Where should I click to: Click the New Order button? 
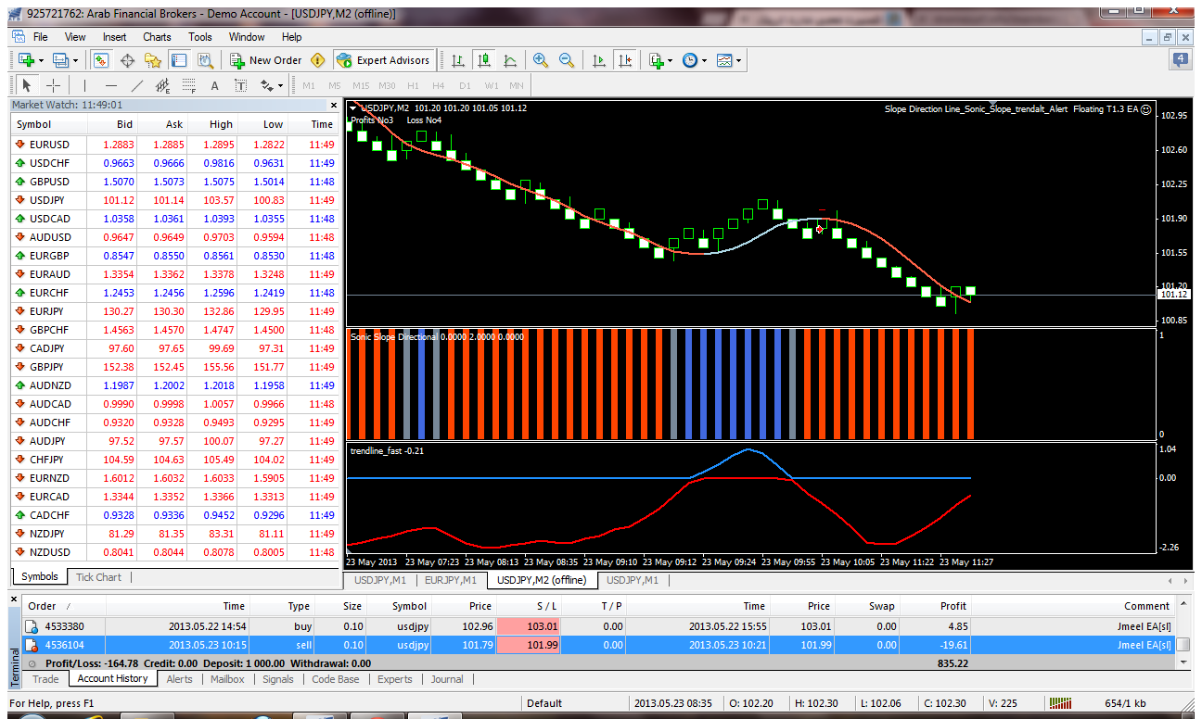pos(266,60)
